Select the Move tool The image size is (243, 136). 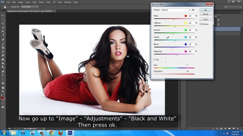[x=3, y=15]
